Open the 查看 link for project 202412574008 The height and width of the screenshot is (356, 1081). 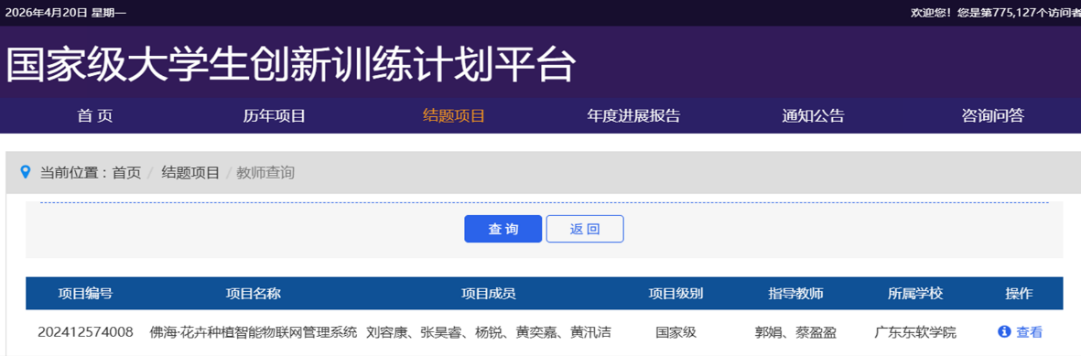[x=1030, y=332]
